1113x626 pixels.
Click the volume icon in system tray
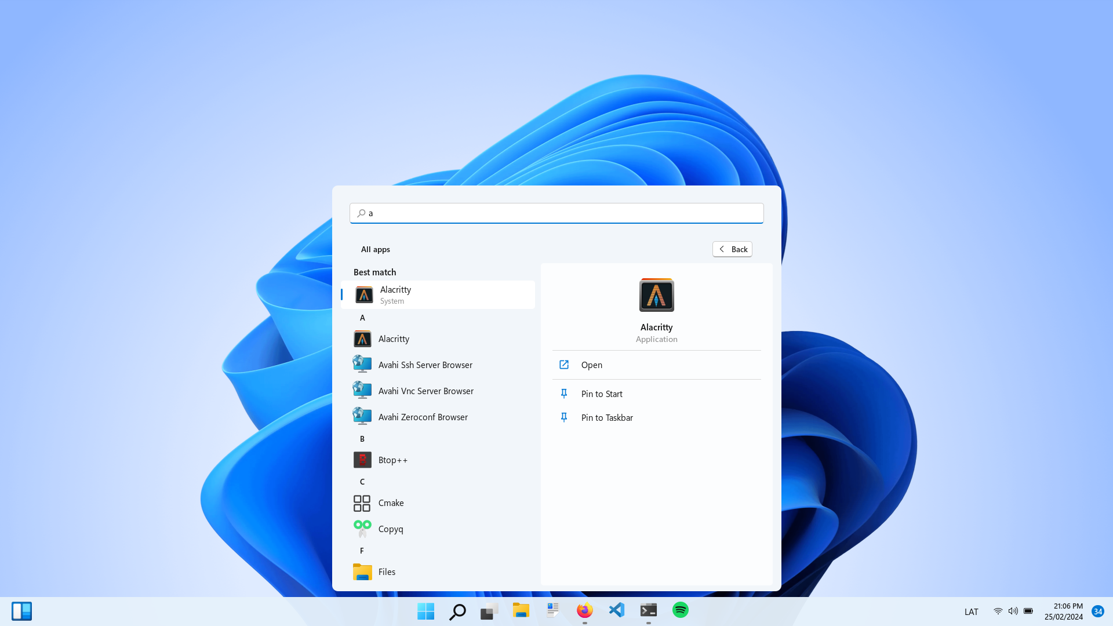pos(1013,611)
